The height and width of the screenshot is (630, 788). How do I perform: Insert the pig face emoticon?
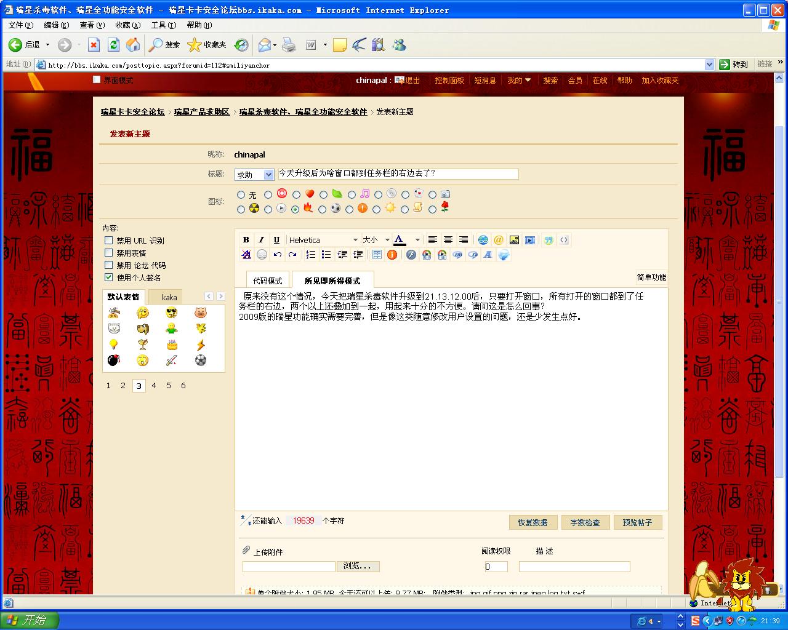(x=200, y=313)
